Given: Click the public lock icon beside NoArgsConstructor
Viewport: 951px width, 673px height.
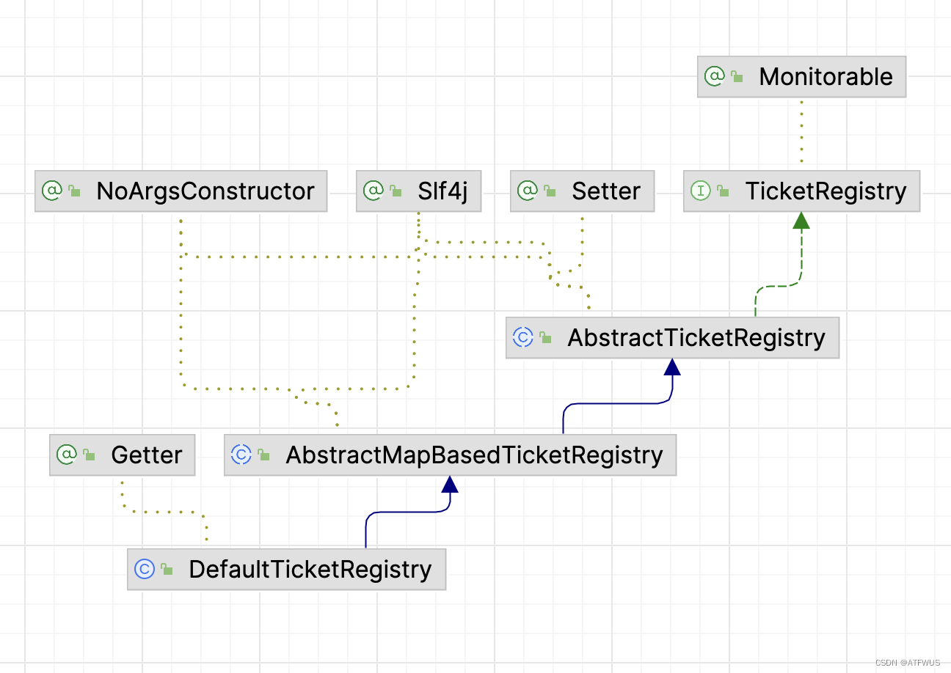Looking at the screenshot, I should [x=75, y=192].
